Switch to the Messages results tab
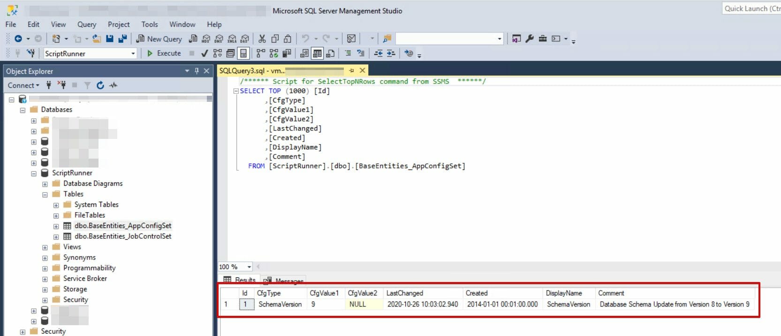Viewport: 781px width, 336px height. (x=284, y=281)
